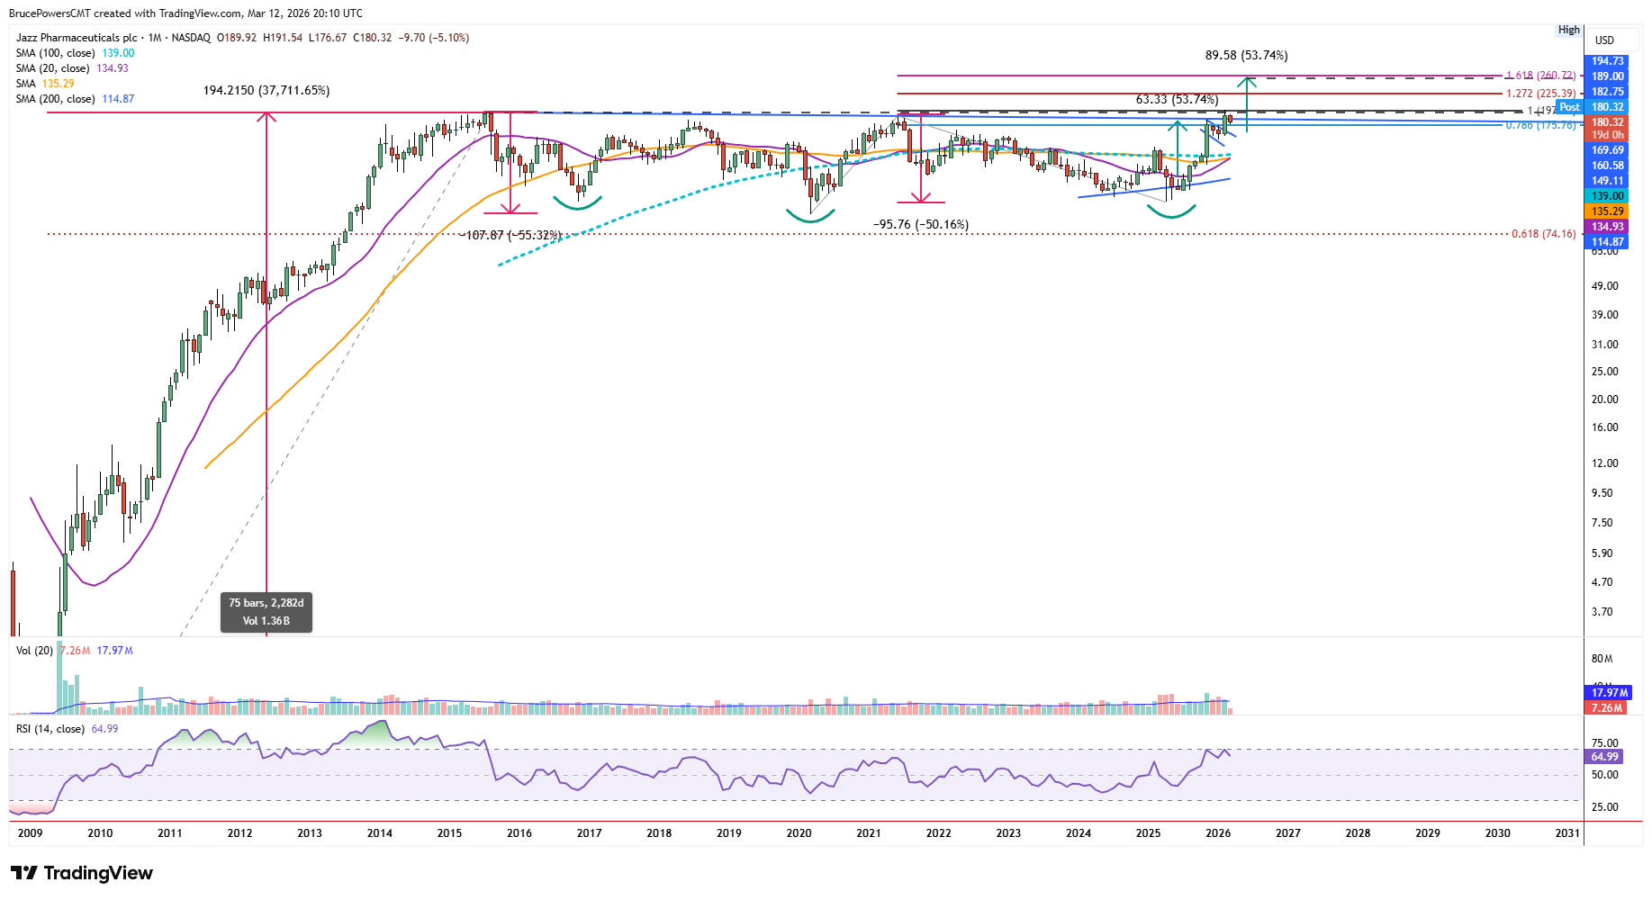1652x900 pixels.
Task: Click the 194.2150 (37,711.65%) measurement label
Action: tap(266, 91)
